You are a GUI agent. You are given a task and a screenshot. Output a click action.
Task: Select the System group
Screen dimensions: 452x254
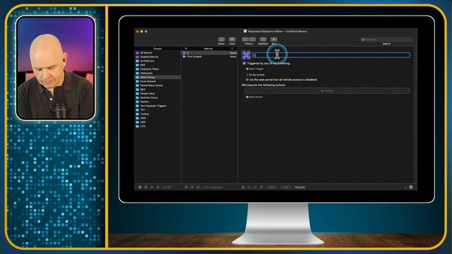pos(158,102)
